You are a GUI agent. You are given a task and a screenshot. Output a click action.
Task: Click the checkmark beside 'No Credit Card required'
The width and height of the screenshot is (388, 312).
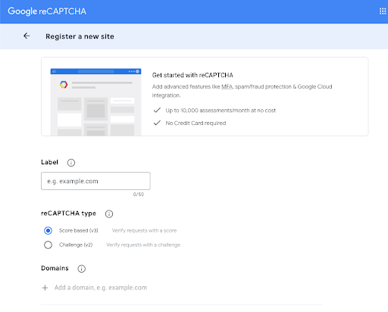pos(157,123)
